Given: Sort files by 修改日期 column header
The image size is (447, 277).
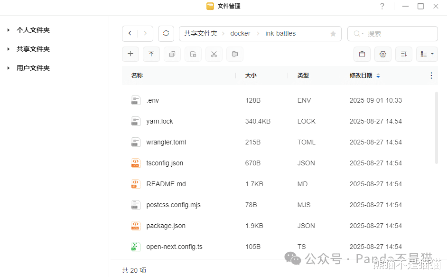Looking at the screenshot, I should [361, 76].
